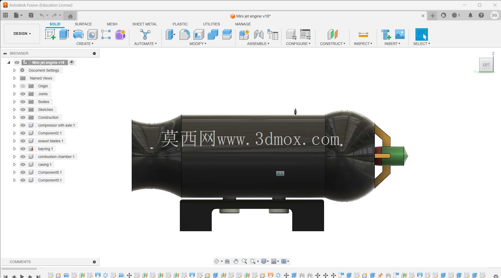Play the timeline animation
This screenshot has width=501, height=278.
(22, 276)
